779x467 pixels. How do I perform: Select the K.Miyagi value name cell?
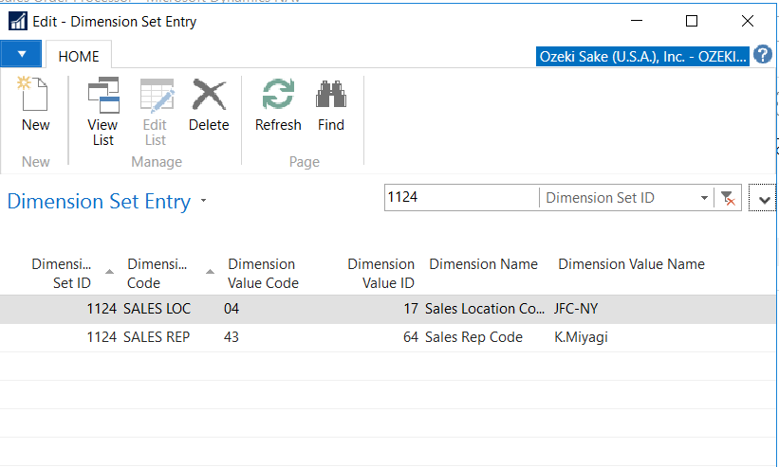coord(581,337)
